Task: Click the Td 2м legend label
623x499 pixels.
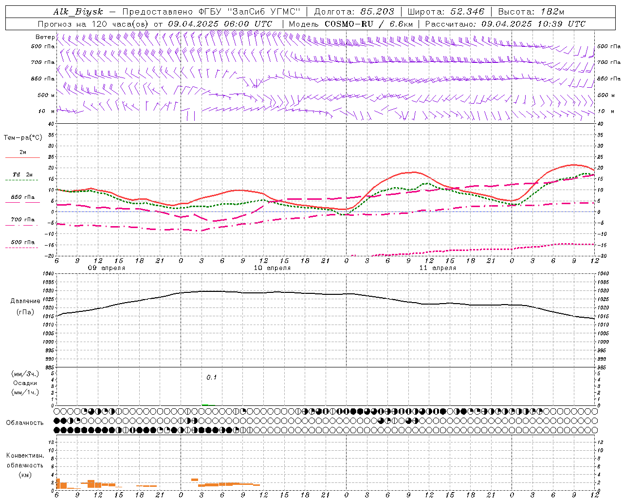Action: pyautogui.click(x=23, y=174)
